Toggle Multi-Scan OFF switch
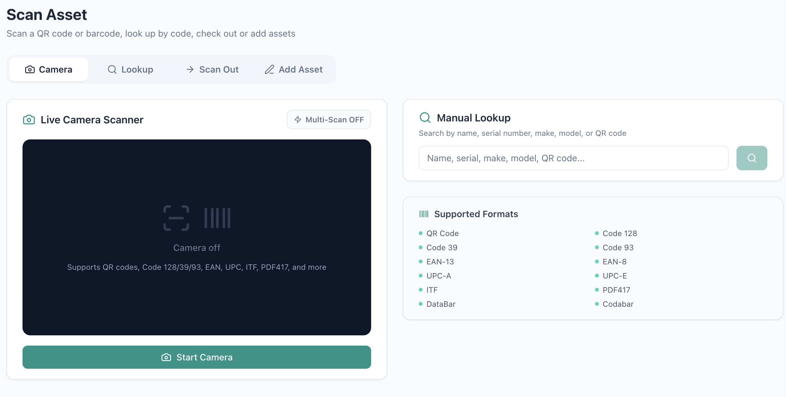786x397 pixels. pos(329,119)
